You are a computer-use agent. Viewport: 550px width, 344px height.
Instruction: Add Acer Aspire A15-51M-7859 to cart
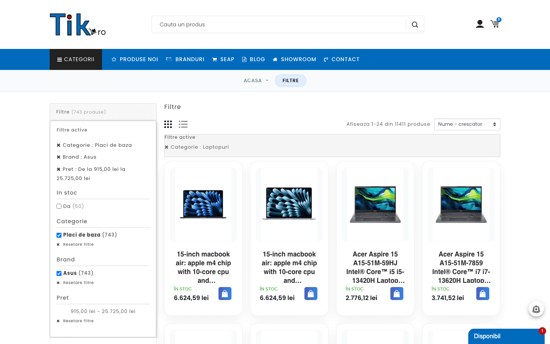click(483, 294)
